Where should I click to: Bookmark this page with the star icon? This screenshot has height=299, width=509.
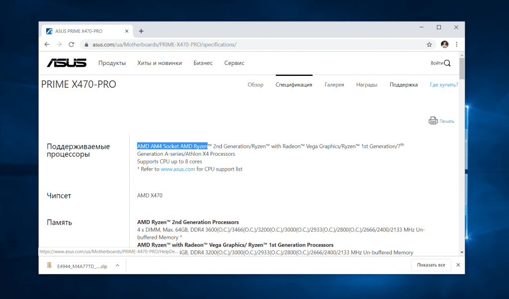pyautogui.click(x=429, y=44)
